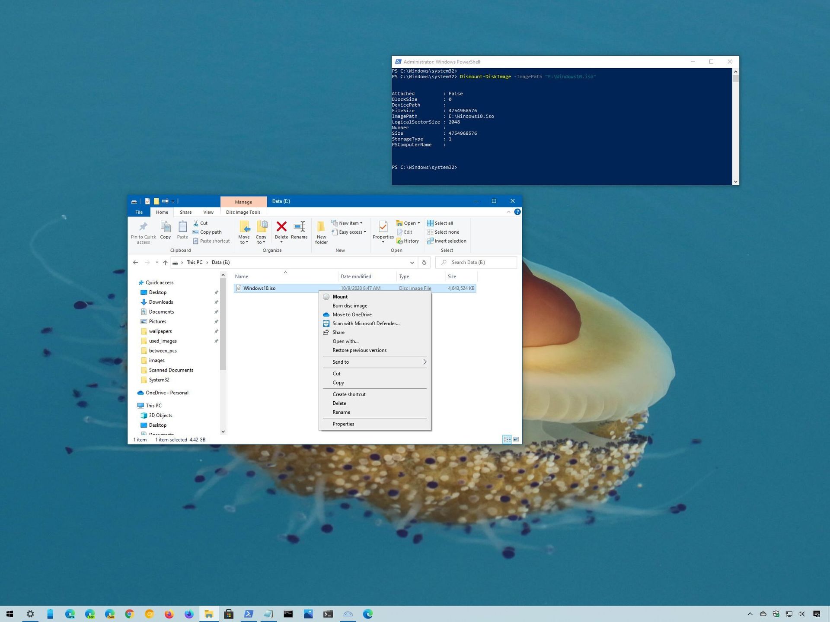
Task: Delete the selected file using the Delete icon
Action: click(281, 229)
